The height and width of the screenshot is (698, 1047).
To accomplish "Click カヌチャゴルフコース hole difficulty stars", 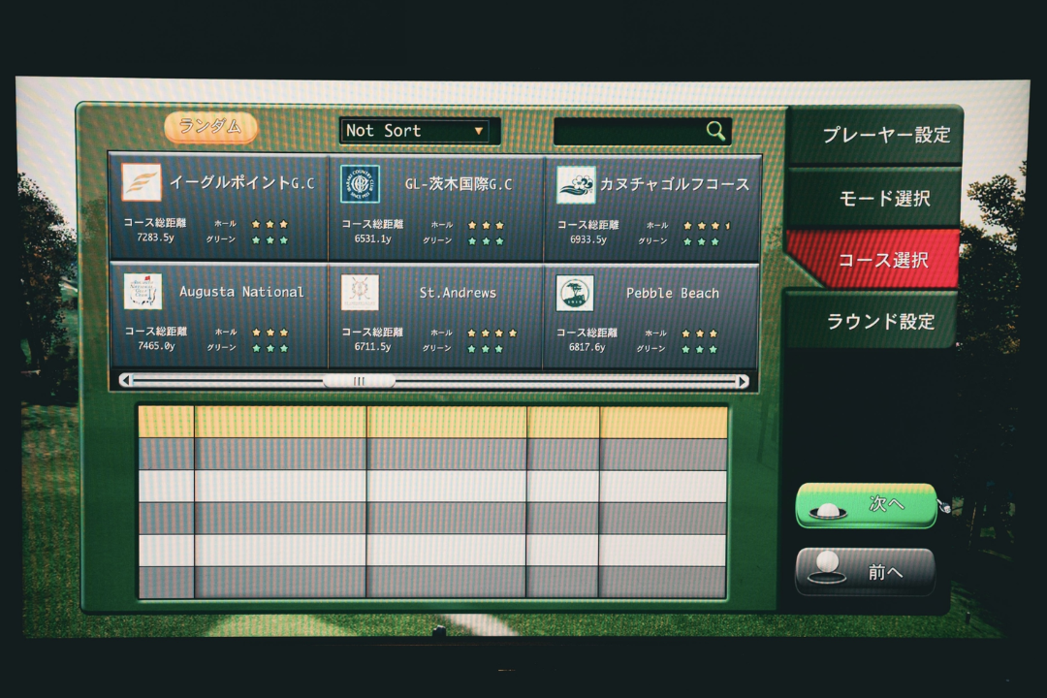I will tap(707, 226).
